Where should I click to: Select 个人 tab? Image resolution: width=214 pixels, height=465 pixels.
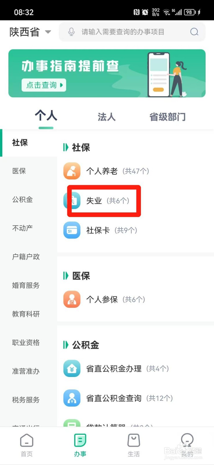coord(46,116)
